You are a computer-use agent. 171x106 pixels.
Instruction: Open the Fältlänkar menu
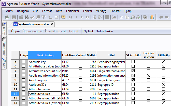(73, 11)
